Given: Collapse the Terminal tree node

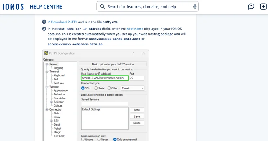Looking at the screenshot, I should tap(47, 72).
